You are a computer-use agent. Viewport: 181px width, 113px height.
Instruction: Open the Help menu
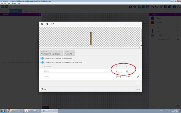point(19,3)
